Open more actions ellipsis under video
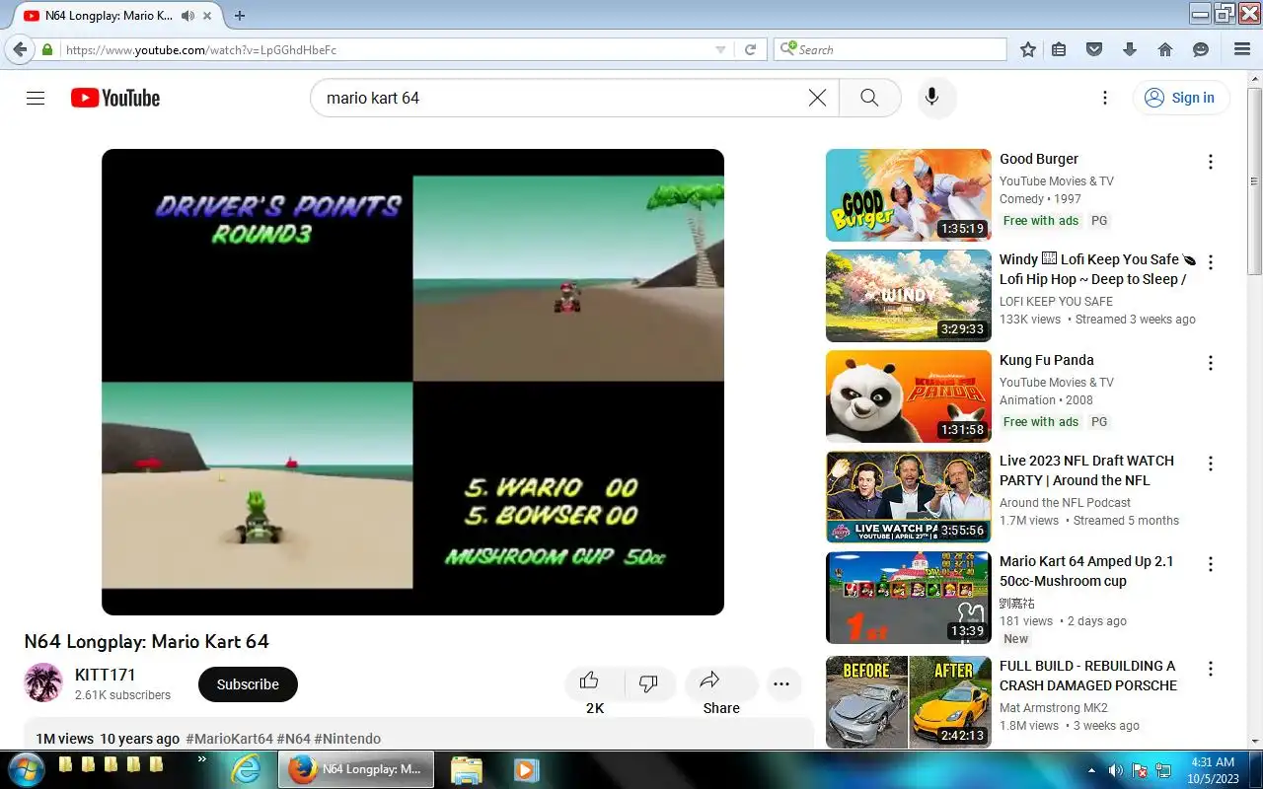This screenshot has width=1263, height=789. click(x=781, y=684)
